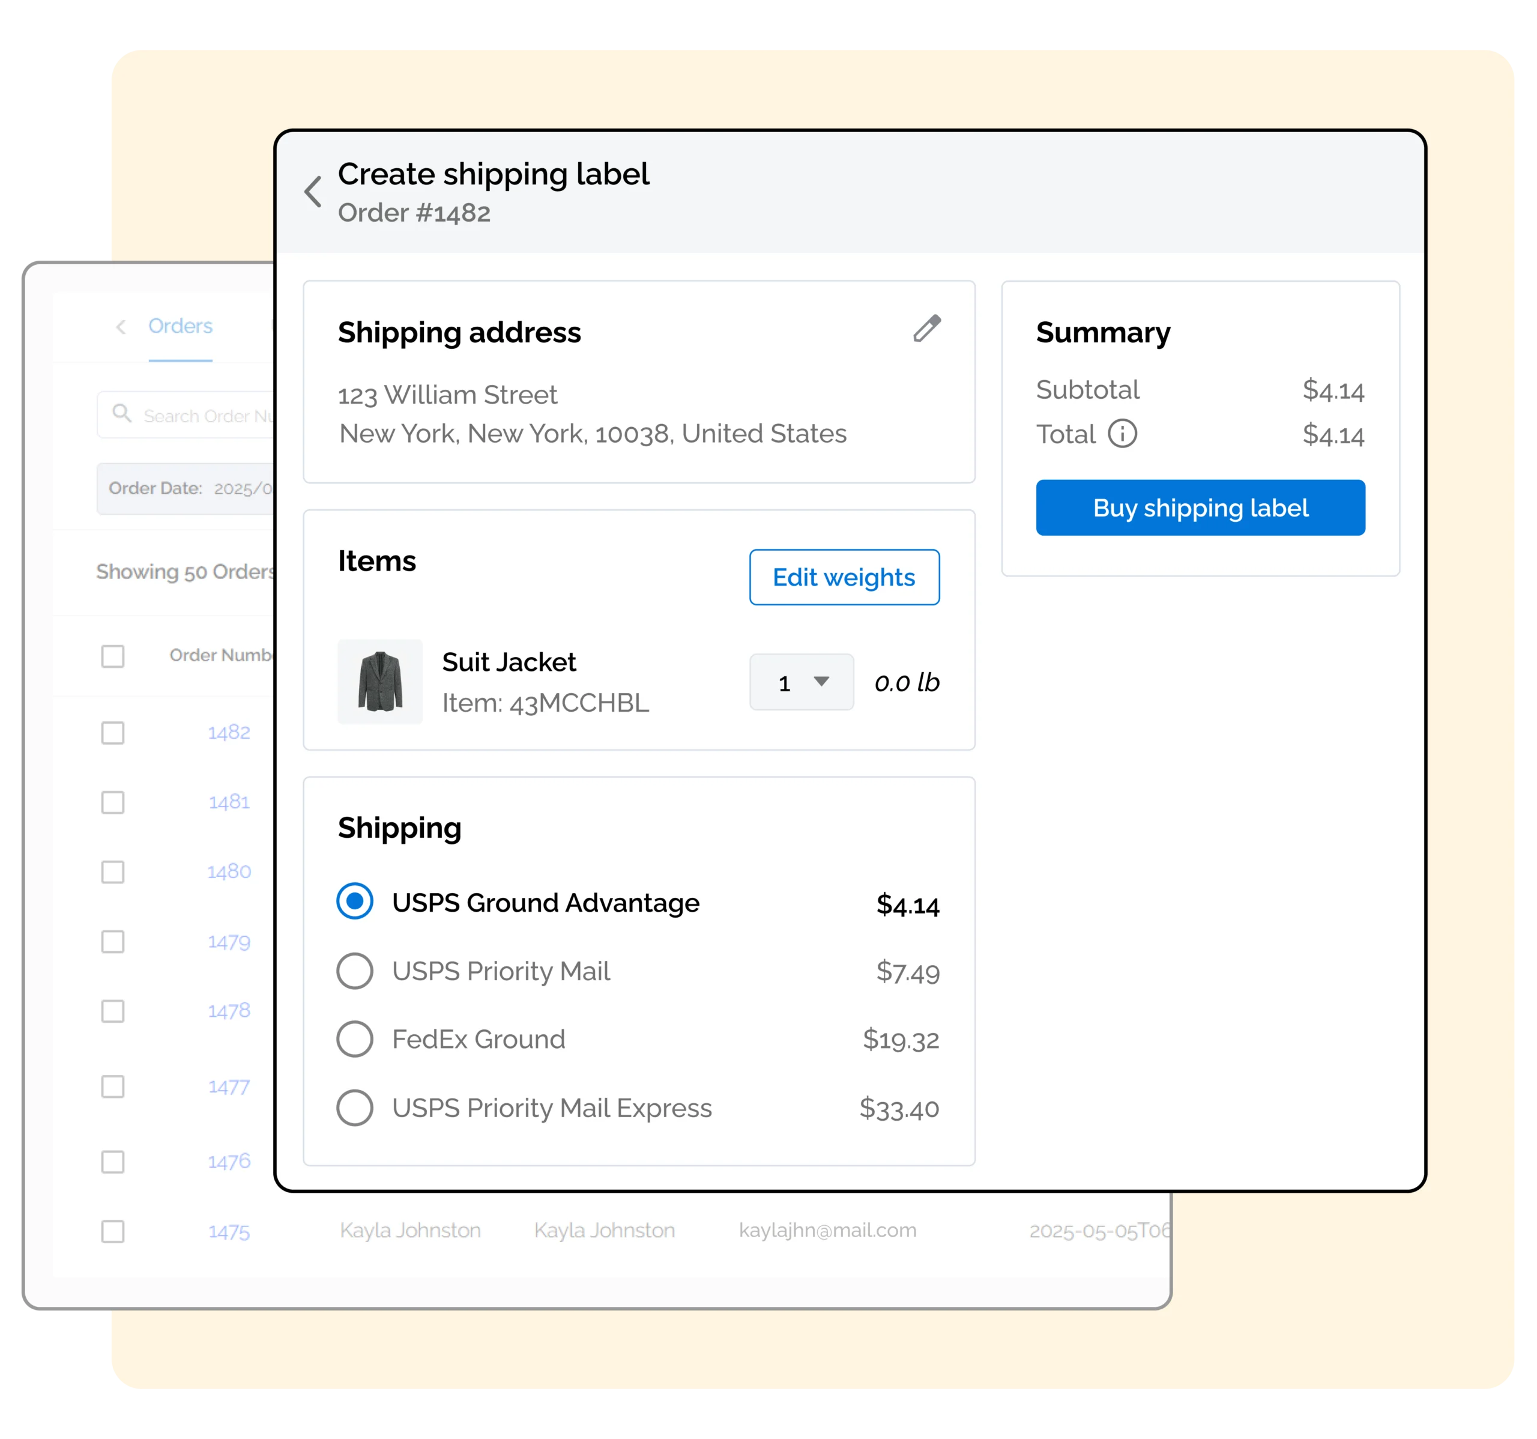Click the Suit Jacket product thumbnail

[x=379, y=681]
